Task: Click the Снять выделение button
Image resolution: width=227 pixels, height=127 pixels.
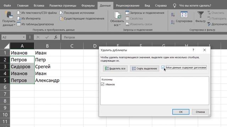Action: pyautogui.click(x=144, y=68)
